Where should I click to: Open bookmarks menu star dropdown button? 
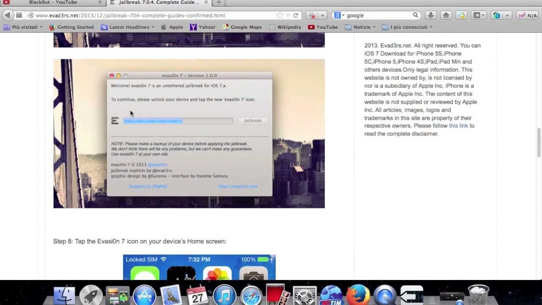point(480,15)
